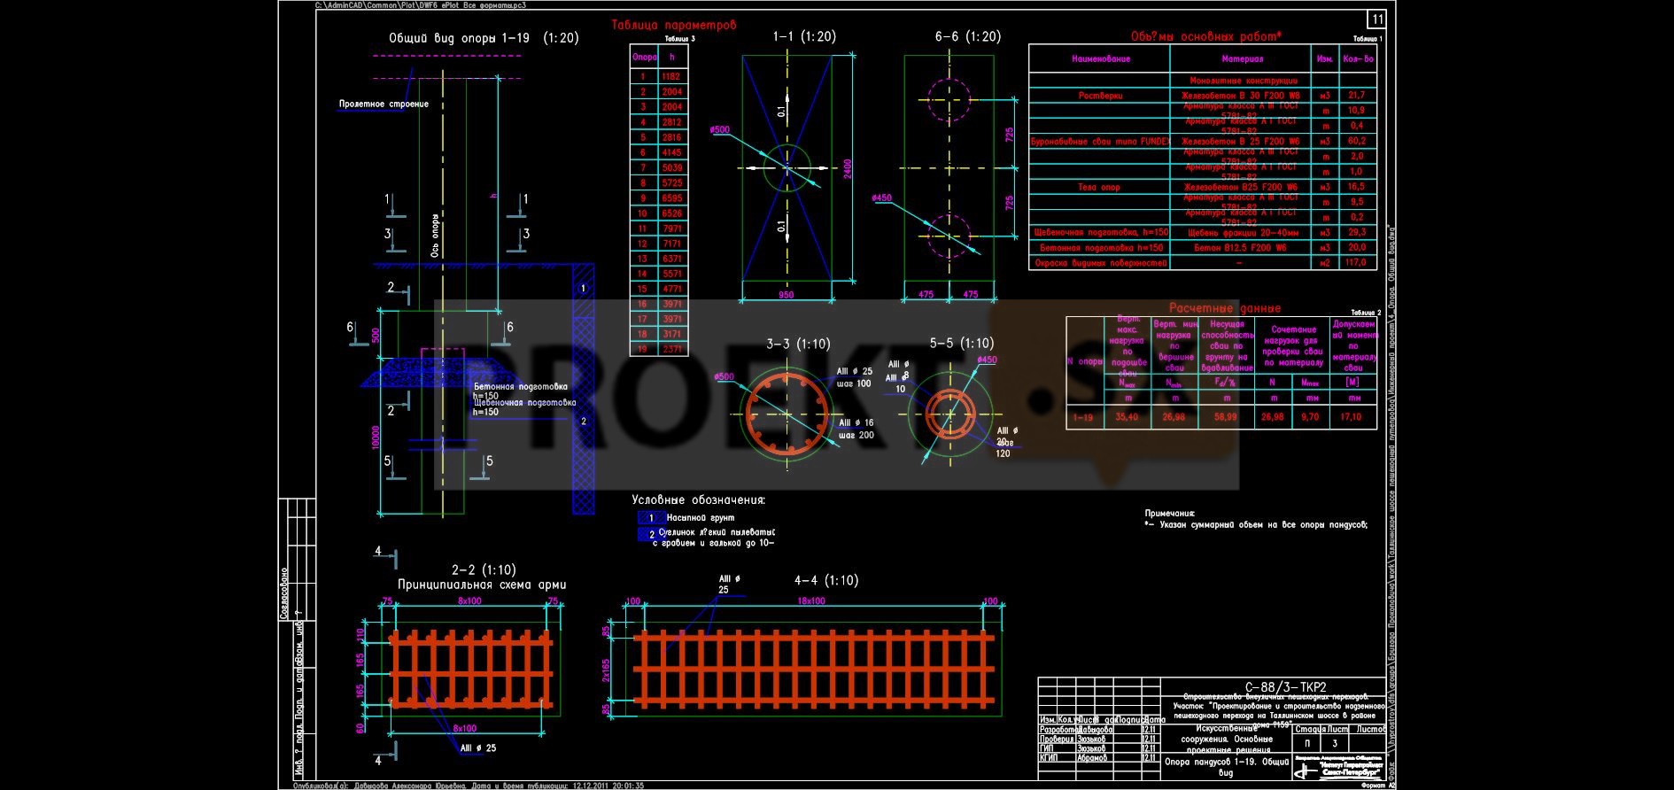This screenshot has width=1674, height=790.
Task: Click parameter table value "2812"
Action: point(672,122)
